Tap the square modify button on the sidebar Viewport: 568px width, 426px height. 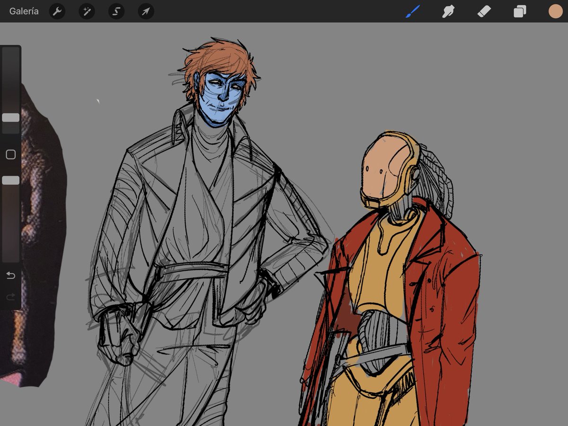click(10, 154)
